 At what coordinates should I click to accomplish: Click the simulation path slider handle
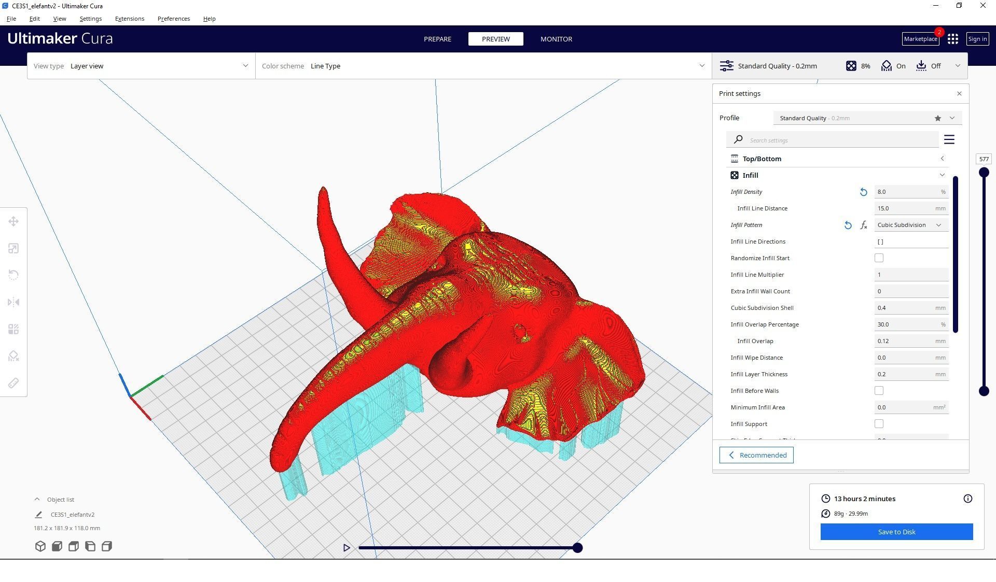(577, 548)
